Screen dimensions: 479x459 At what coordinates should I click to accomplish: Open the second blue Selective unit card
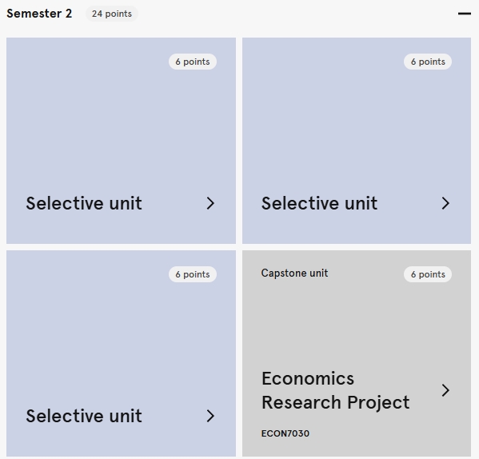point(357,141)
